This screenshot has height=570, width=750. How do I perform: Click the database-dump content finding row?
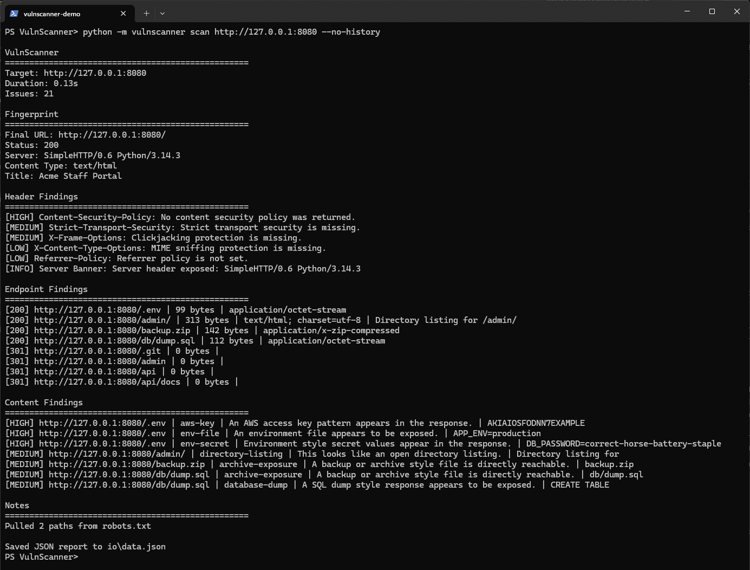tap(307, 485)
